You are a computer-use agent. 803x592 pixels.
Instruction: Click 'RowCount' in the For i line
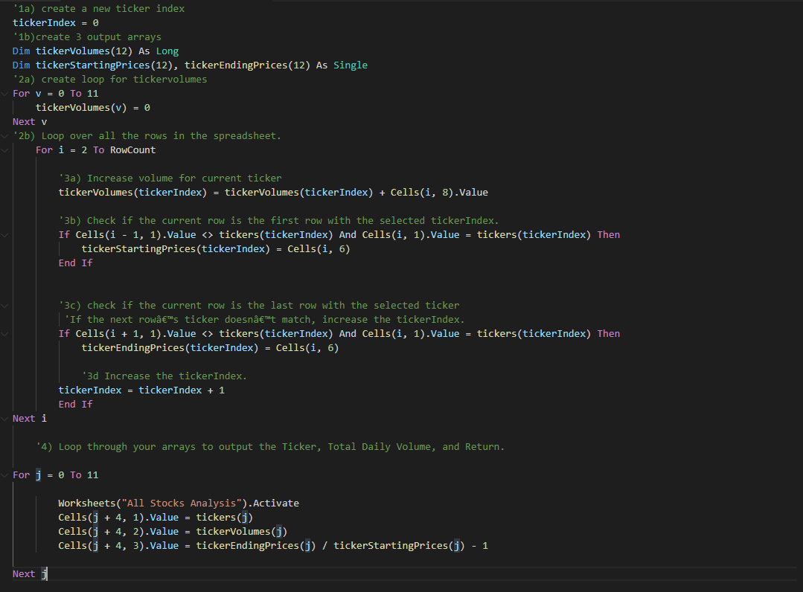point(132,150)
